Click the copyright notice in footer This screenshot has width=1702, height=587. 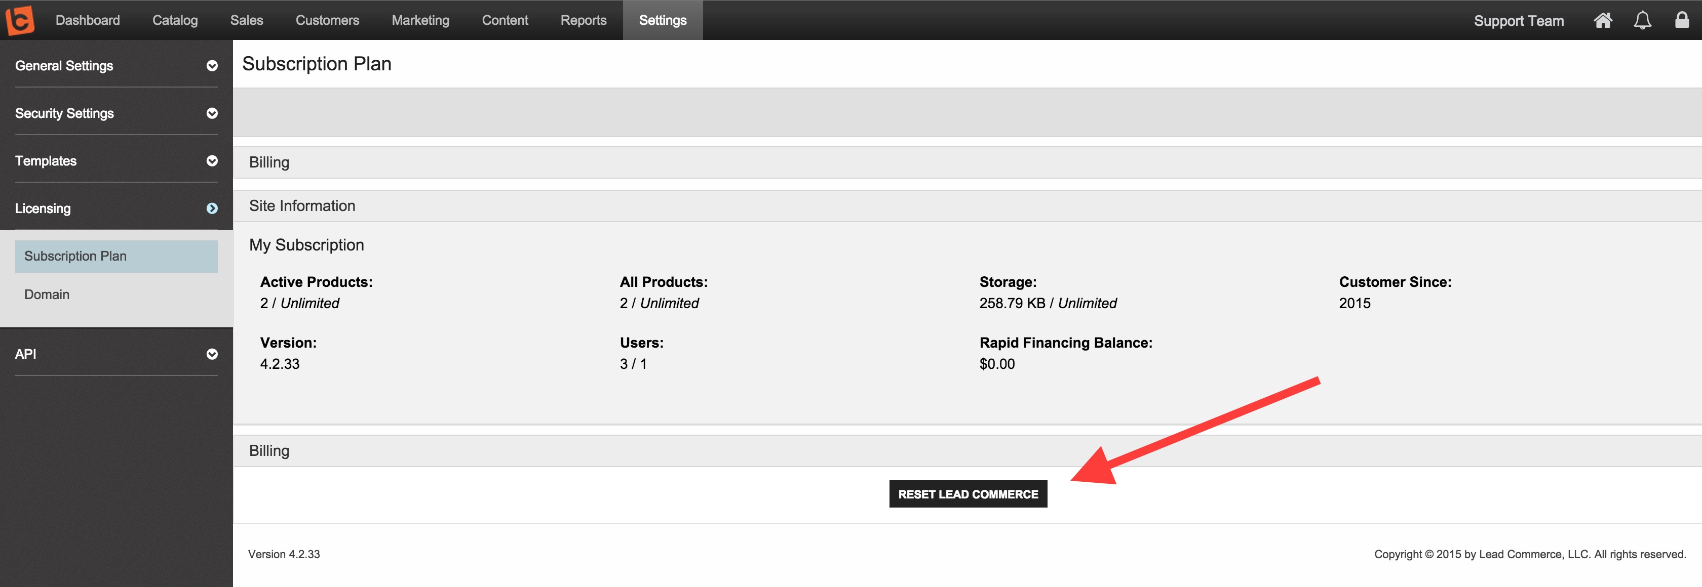point(1530,554)
